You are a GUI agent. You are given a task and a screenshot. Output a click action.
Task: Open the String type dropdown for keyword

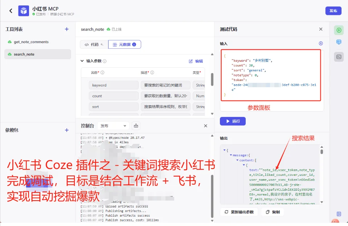pyautogui.click(x=199, y=85)
